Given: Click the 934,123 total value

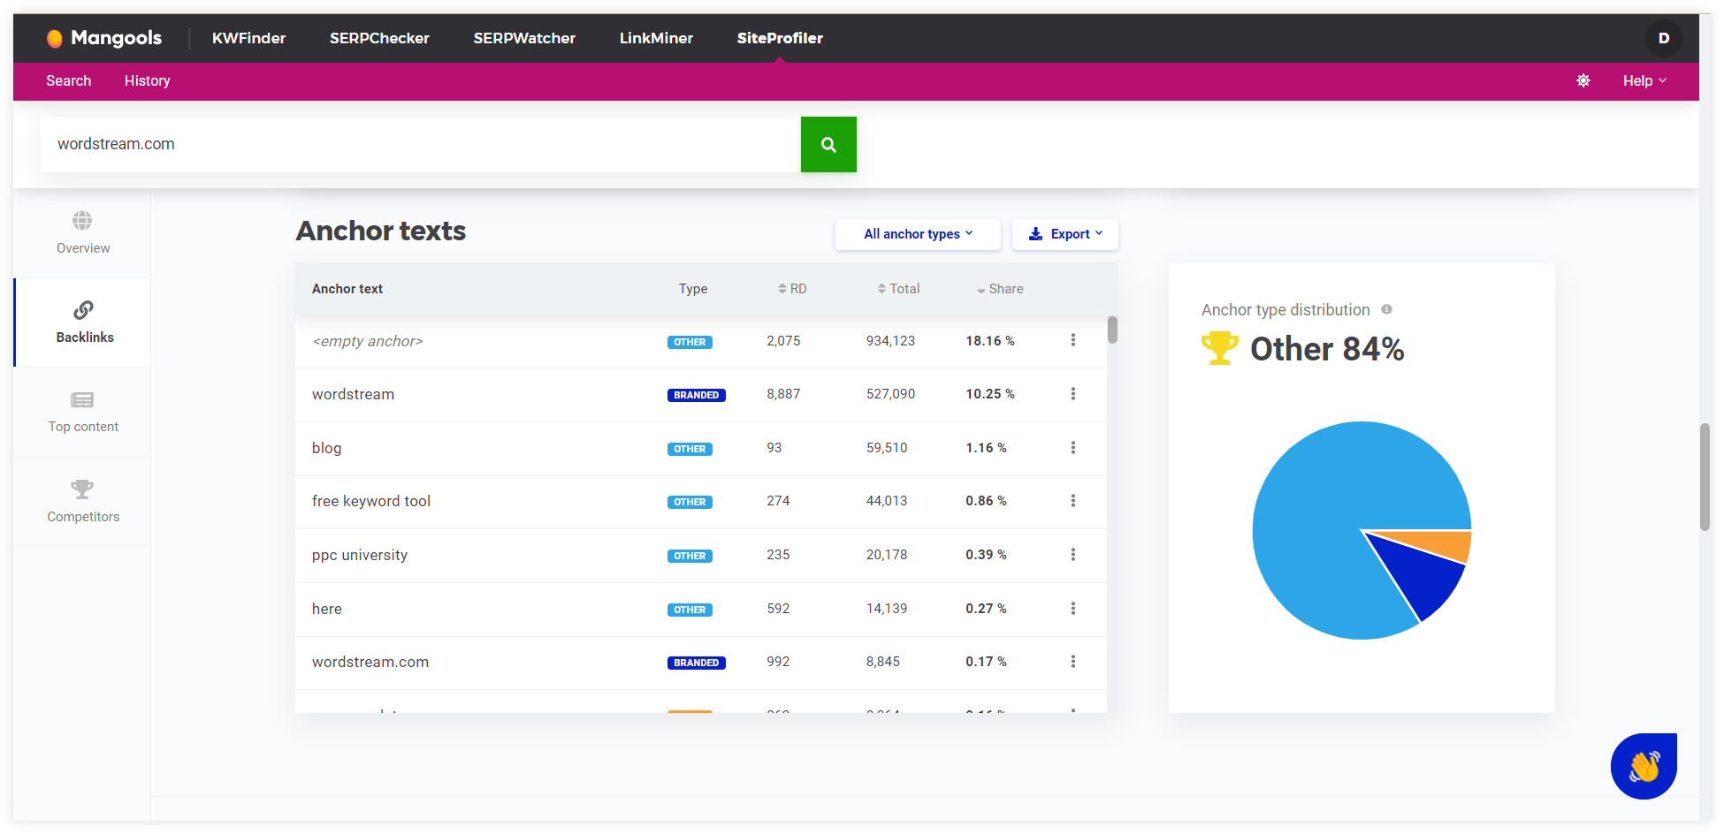Looking at the screenshot, I should point(890,341).
